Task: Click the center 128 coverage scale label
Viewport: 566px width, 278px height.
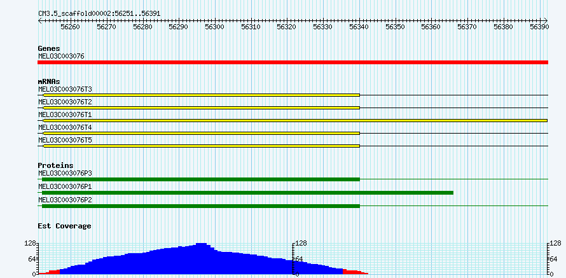Action: point(301,244)
